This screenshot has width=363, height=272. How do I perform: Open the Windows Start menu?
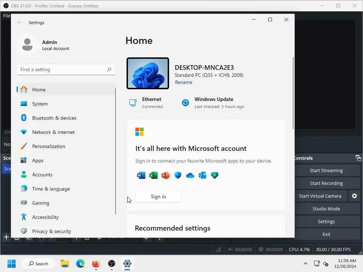[x=11, y=263]
